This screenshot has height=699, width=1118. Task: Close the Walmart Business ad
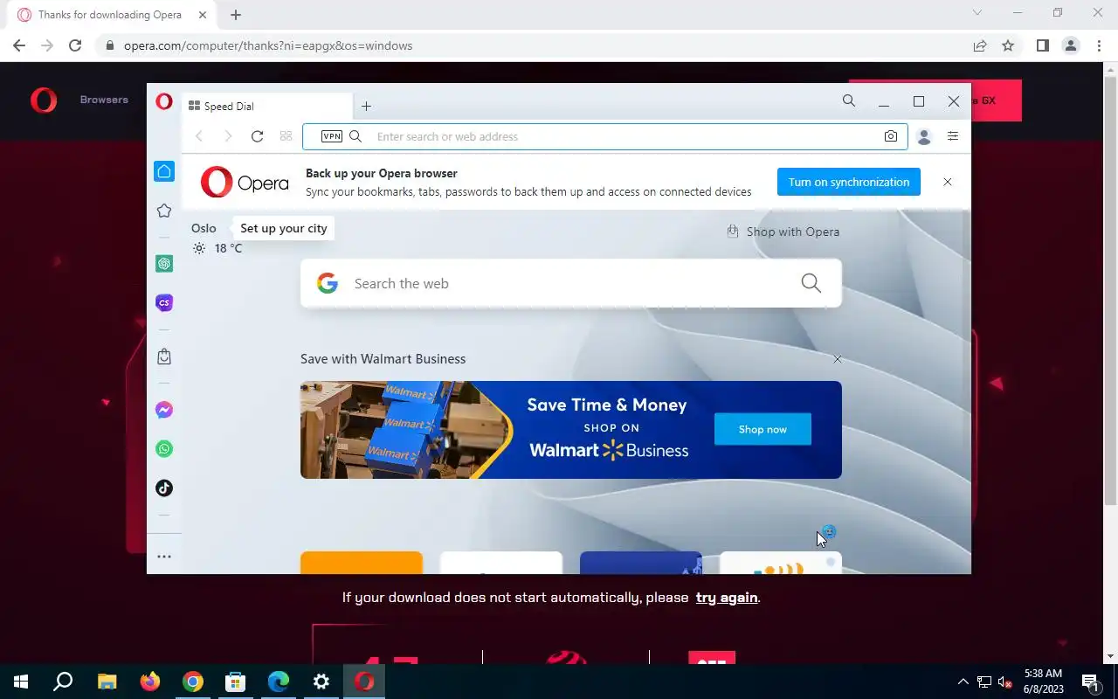click(x=838, y=359)
